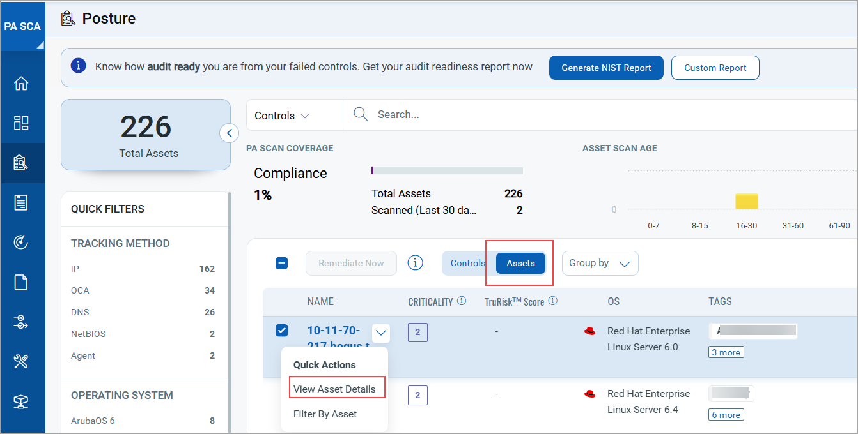The width and height of the screenshot is (858, 434).
Task: Click the TAGS column header
Action: tap(720, 301)
